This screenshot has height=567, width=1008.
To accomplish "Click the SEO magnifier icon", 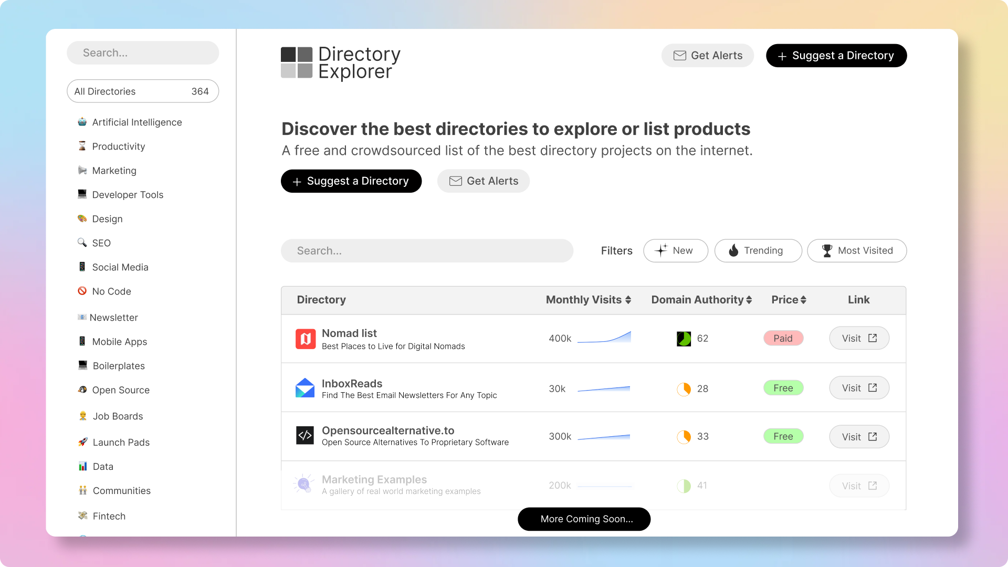I will tap(82, 243).
